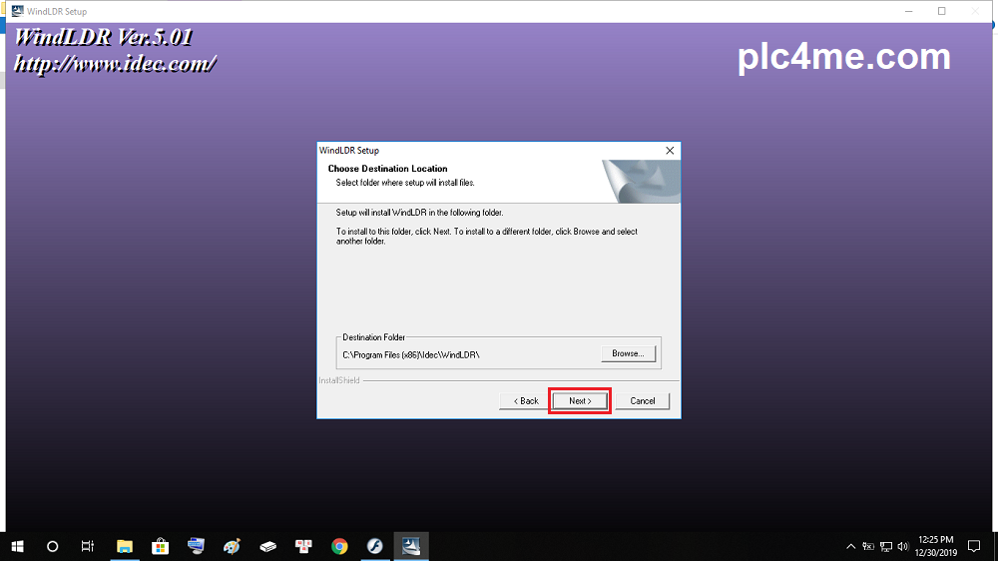998x561 pixels.
Task: Open Task View from the taskbar
Action: 88,546
